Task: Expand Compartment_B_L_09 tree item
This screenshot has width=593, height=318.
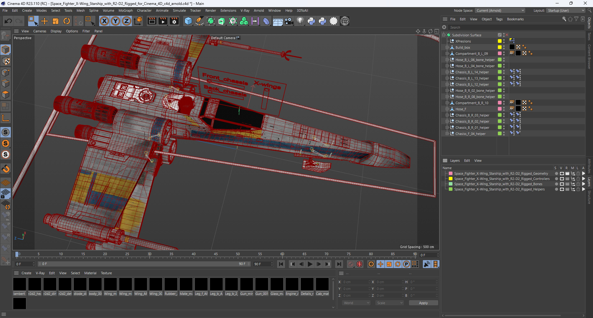Action: (x=447, y=54)
